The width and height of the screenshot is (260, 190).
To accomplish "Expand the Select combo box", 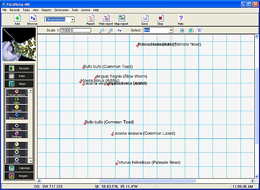I will 171,30.
